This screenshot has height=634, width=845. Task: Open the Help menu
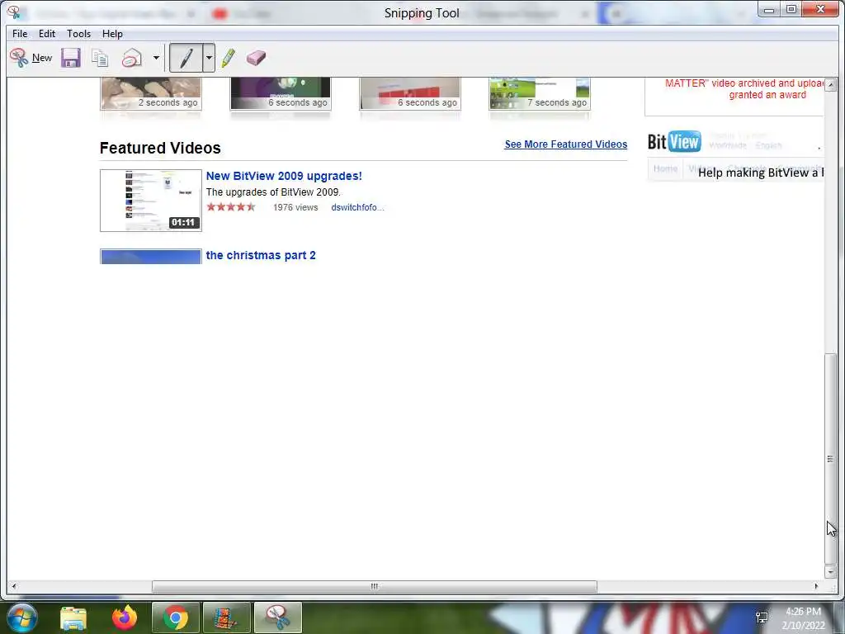pyautogui.click(x=112, y=33)
